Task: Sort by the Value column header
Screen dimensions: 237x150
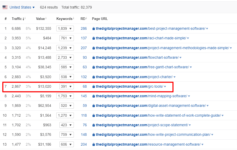Action: pos(40,19)
